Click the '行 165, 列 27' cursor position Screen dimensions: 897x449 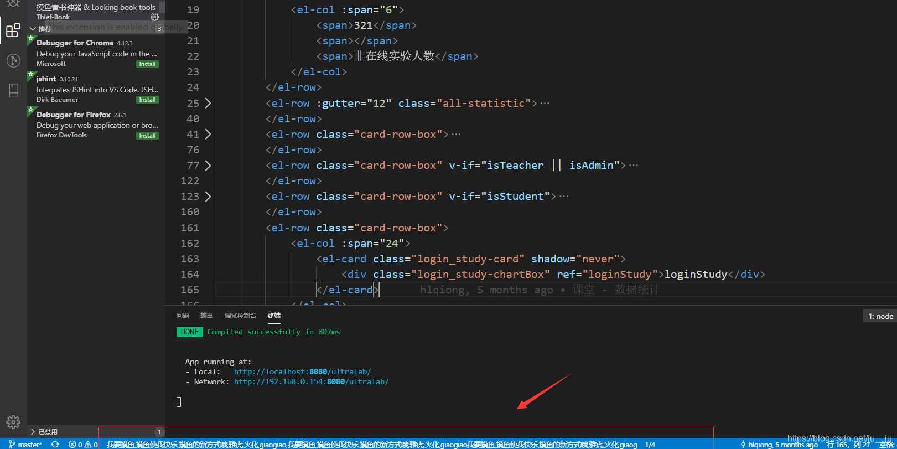[848, 445]
